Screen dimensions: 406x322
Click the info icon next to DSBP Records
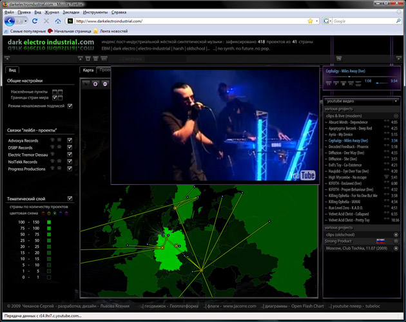pyautogui.click(x=53, y=147)
